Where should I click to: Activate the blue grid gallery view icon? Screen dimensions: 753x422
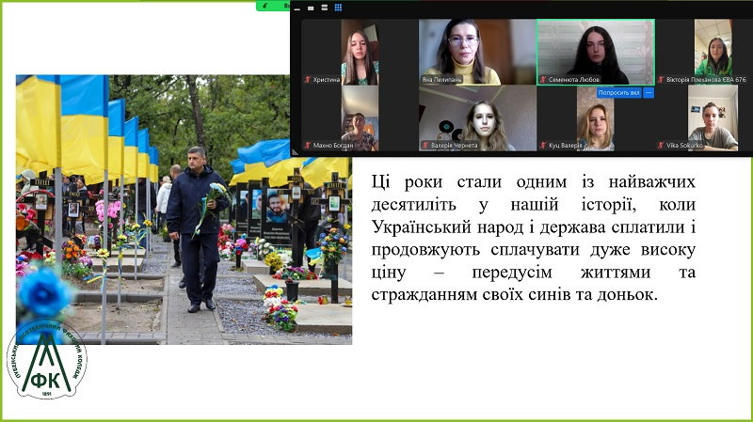click(338, 8)
